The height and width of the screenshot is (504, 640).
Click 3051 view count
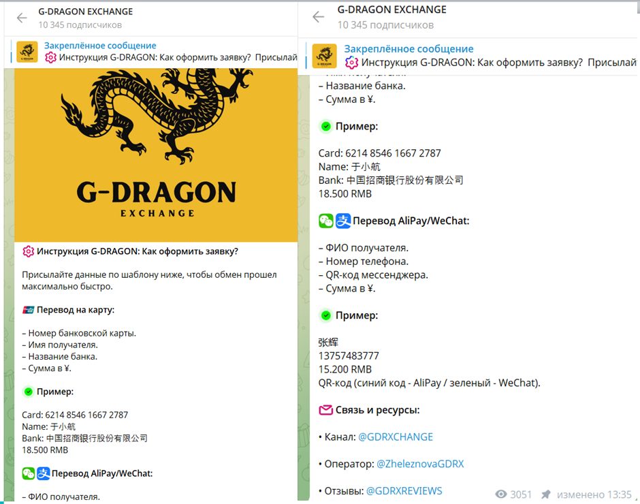522,494
